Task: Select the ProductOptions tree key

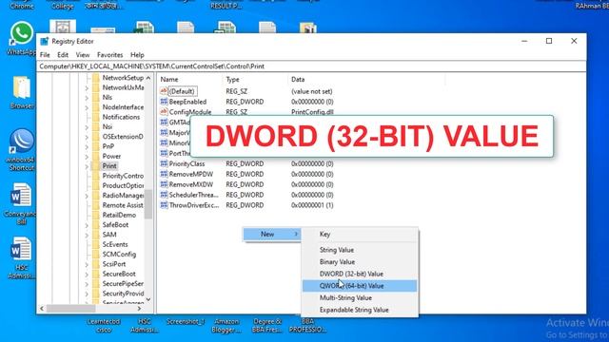Action: [123, 186]
